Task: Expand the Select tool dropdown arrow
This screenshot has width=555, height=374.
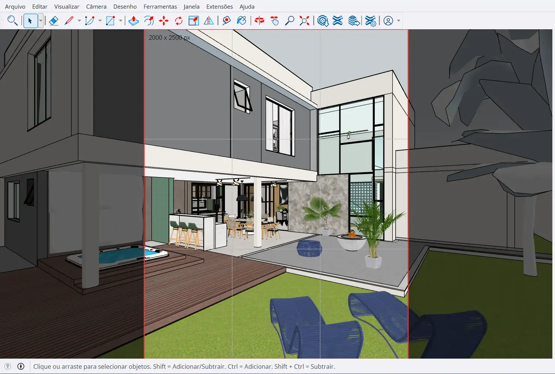Action: click(41, 21)
